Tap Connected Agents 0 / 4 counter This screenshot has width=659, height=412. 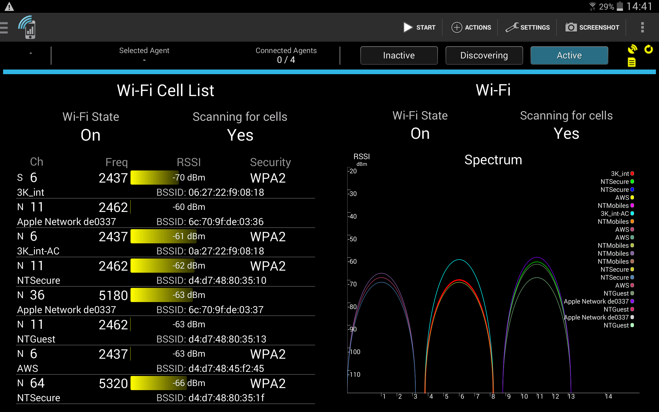coord(286,55)
